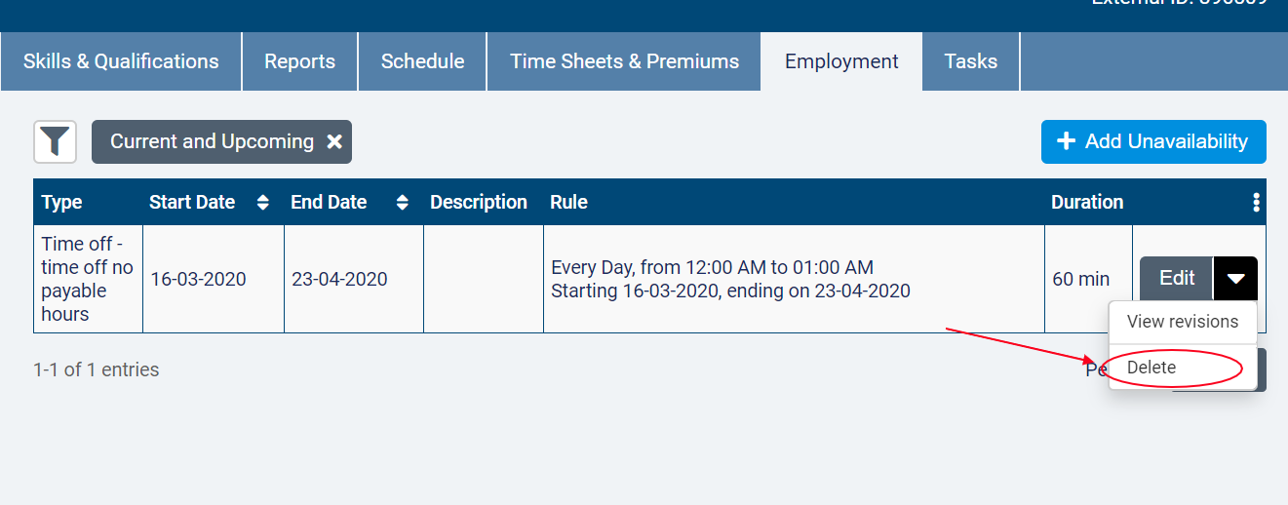The image size is (1288, 505).
Task: Select Delete from the dropdown menu
Action: 1151,368
